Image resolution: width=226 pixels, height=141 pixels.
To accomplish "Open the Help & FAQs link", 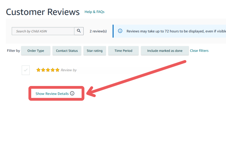I will pyautogui.click(x=95, y=12).
